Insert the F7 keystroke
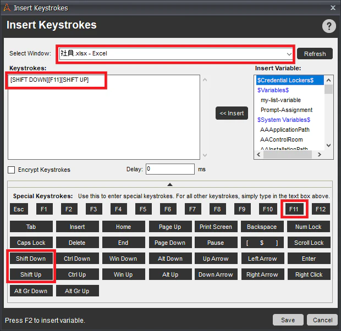 point(193,209)
